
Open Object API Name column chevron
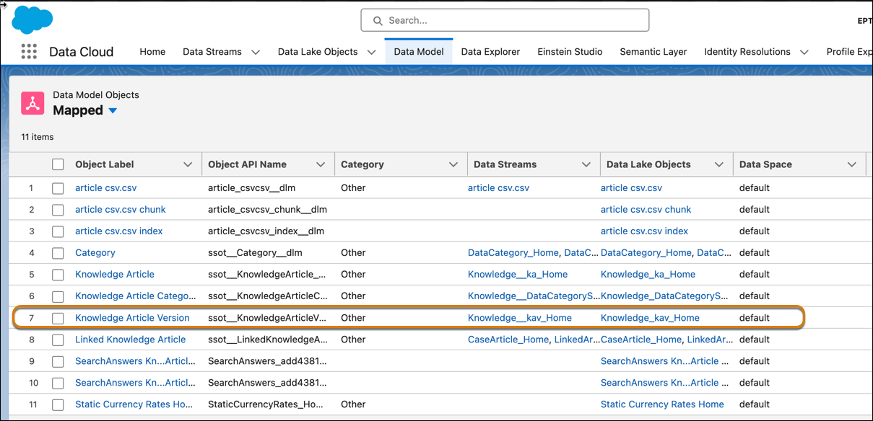[321, 165]
